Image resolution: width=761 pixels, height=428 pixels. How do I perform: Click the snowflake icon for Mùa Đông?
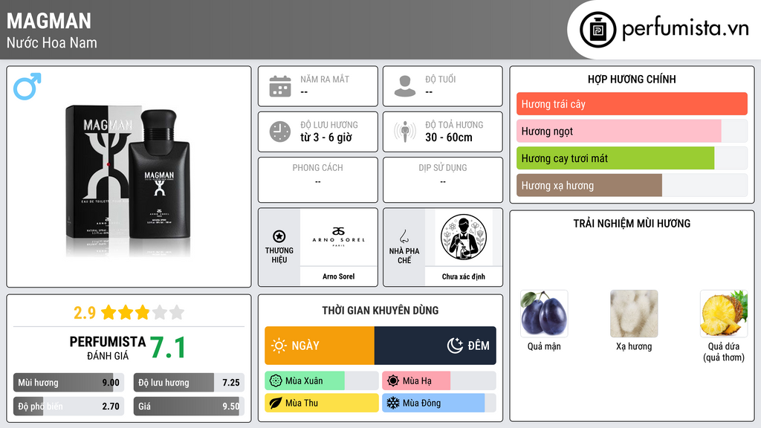coord(393,403)
